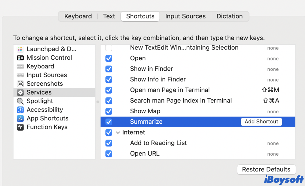This screenshot has height=186, width=305.
Task: Toggle the Show Map checkbox
Action: pyautogui.click(x=109, y=111)
